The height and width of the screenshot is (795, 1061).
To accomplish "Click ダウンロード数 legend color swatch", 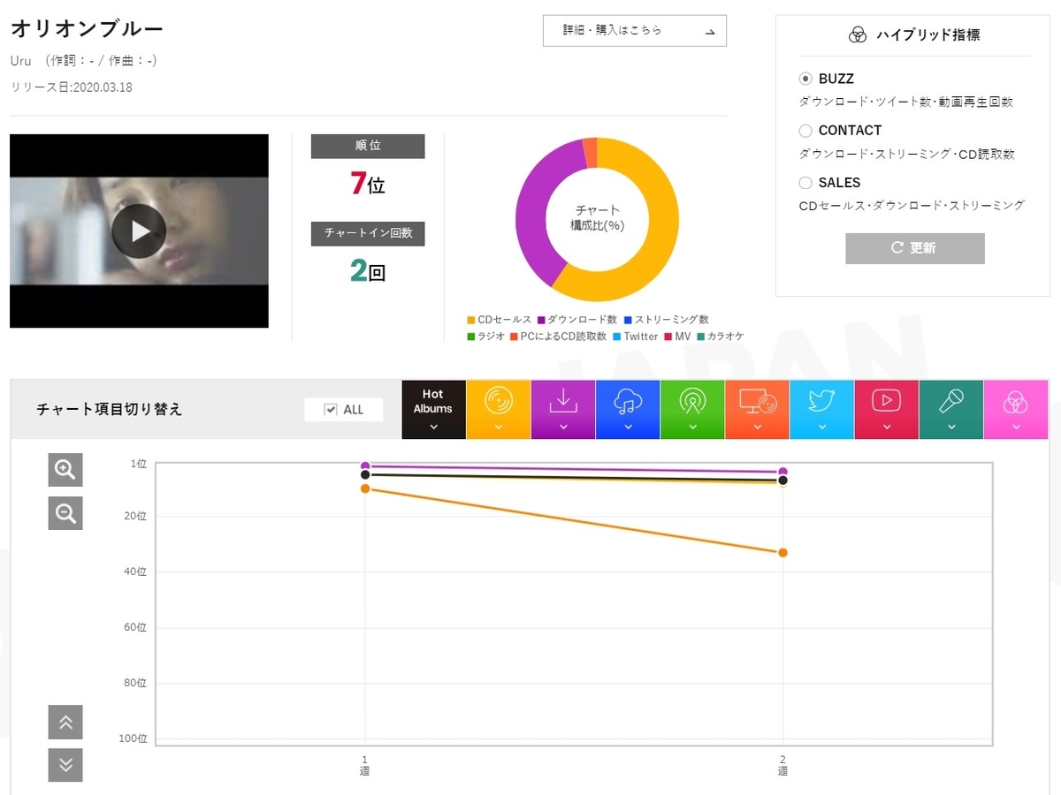I will (x=540, y=320).
